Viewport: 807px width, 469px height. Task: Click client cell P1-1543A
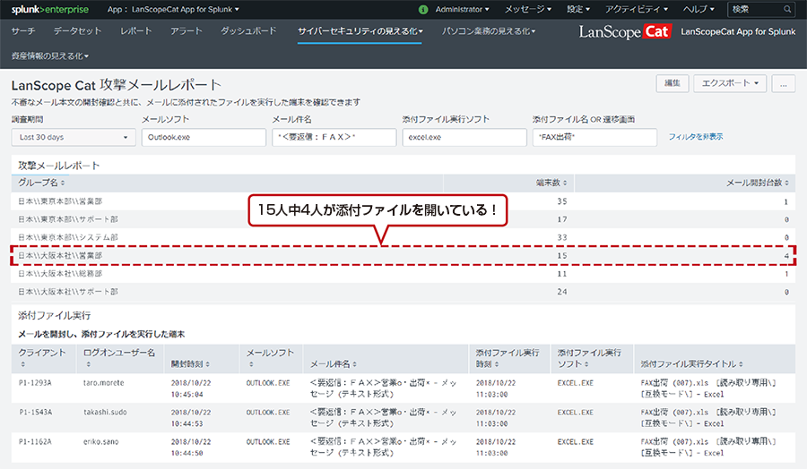pyautogui.click(x=35, y=413)
